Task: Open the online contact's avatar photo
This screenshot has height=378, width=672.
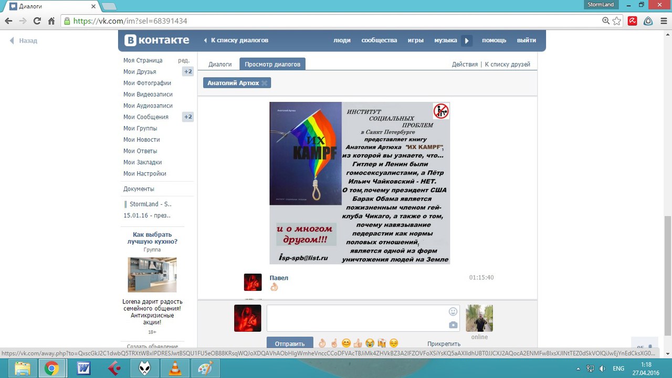Action: click(479, 318)
